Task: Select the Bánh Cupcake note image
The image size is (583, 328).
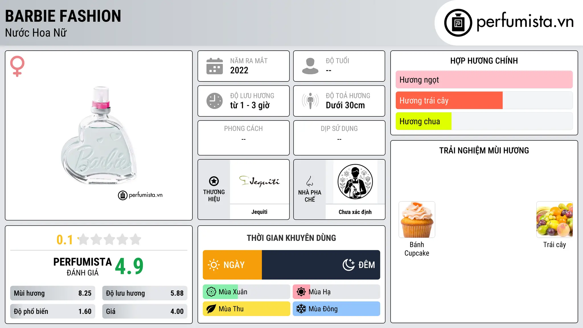Action: pos(417,220)
